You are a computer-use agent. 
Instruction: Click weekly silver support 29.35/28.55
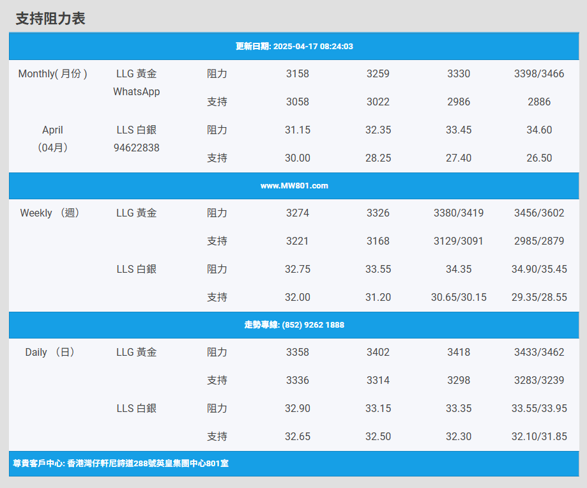[539, 297]
